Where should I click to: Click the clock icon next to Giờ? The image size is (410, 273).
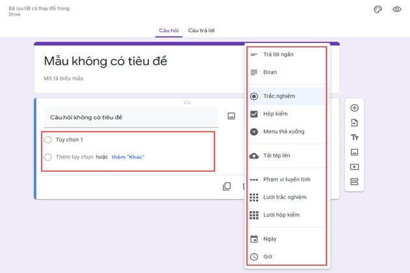pyautogui.click(x=254, y=257)
